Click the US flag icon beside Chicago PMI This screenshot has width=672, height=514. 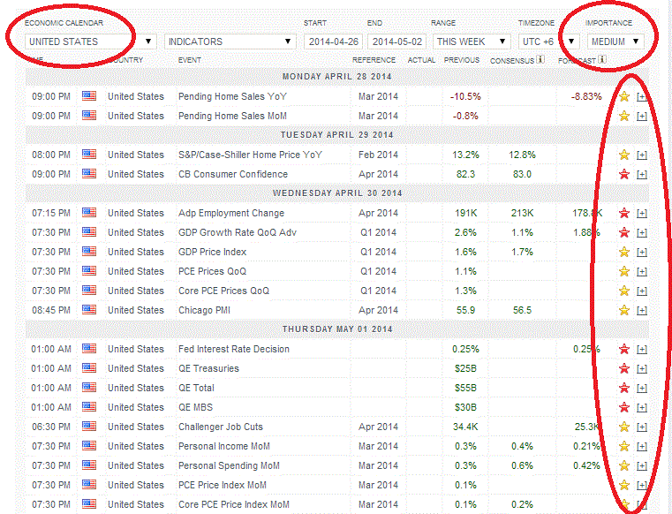89,309
